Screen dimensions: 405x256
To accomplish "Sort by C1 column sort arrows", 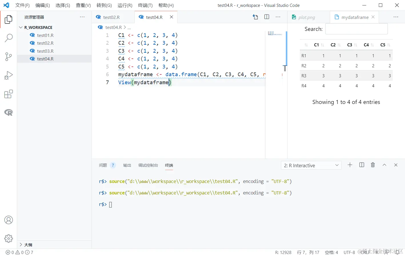I will click(323, 45).
